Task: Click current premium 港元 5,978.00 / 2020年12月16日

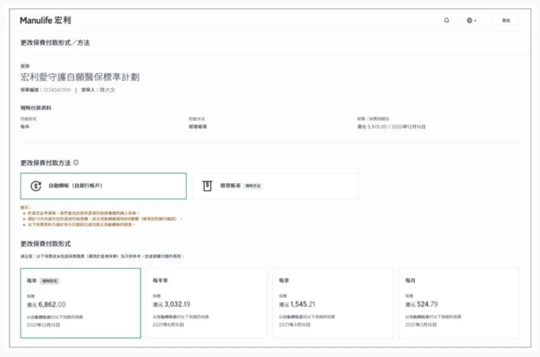Action: (391, 126)
